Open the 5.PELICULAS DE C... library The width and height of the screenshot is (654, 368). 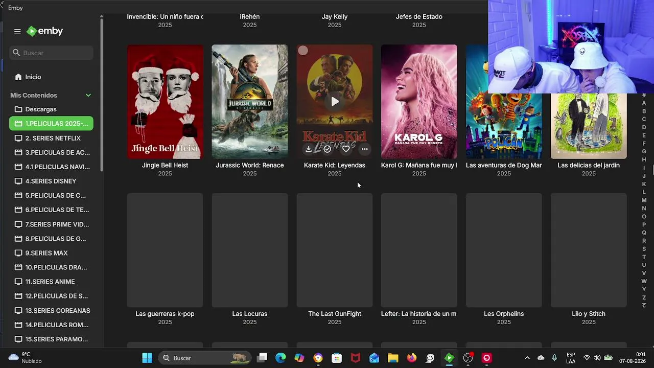pyautogui.click(x=51, y=195)
